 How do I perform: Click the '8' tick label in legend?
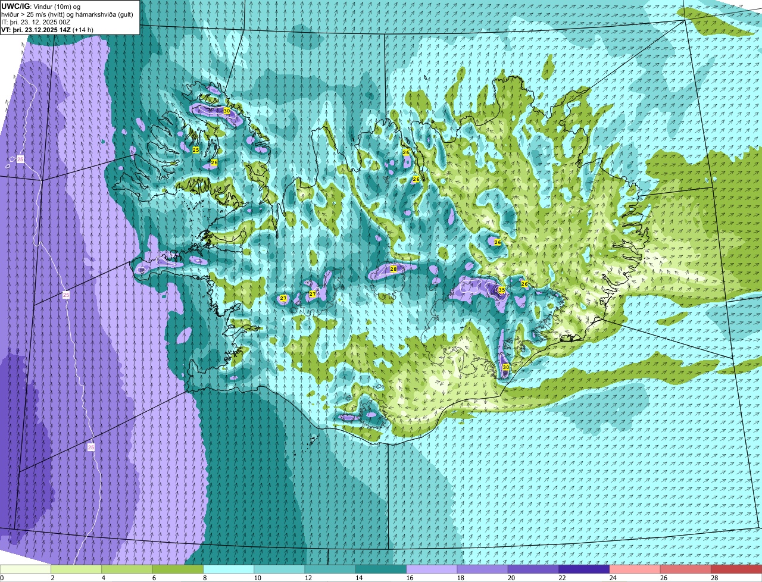point(205,578)
